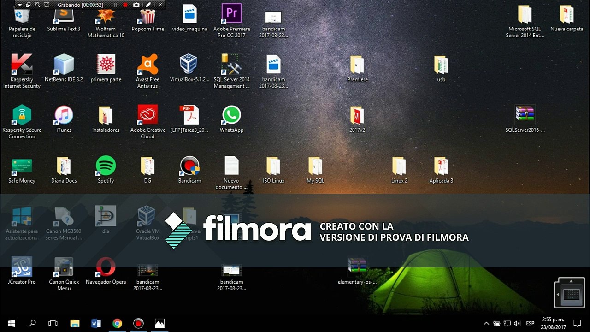Click the magnifier icon in recorder bar
Image resolution: width=590 pixels, height=332 pixels.
[x=37, y=5]
